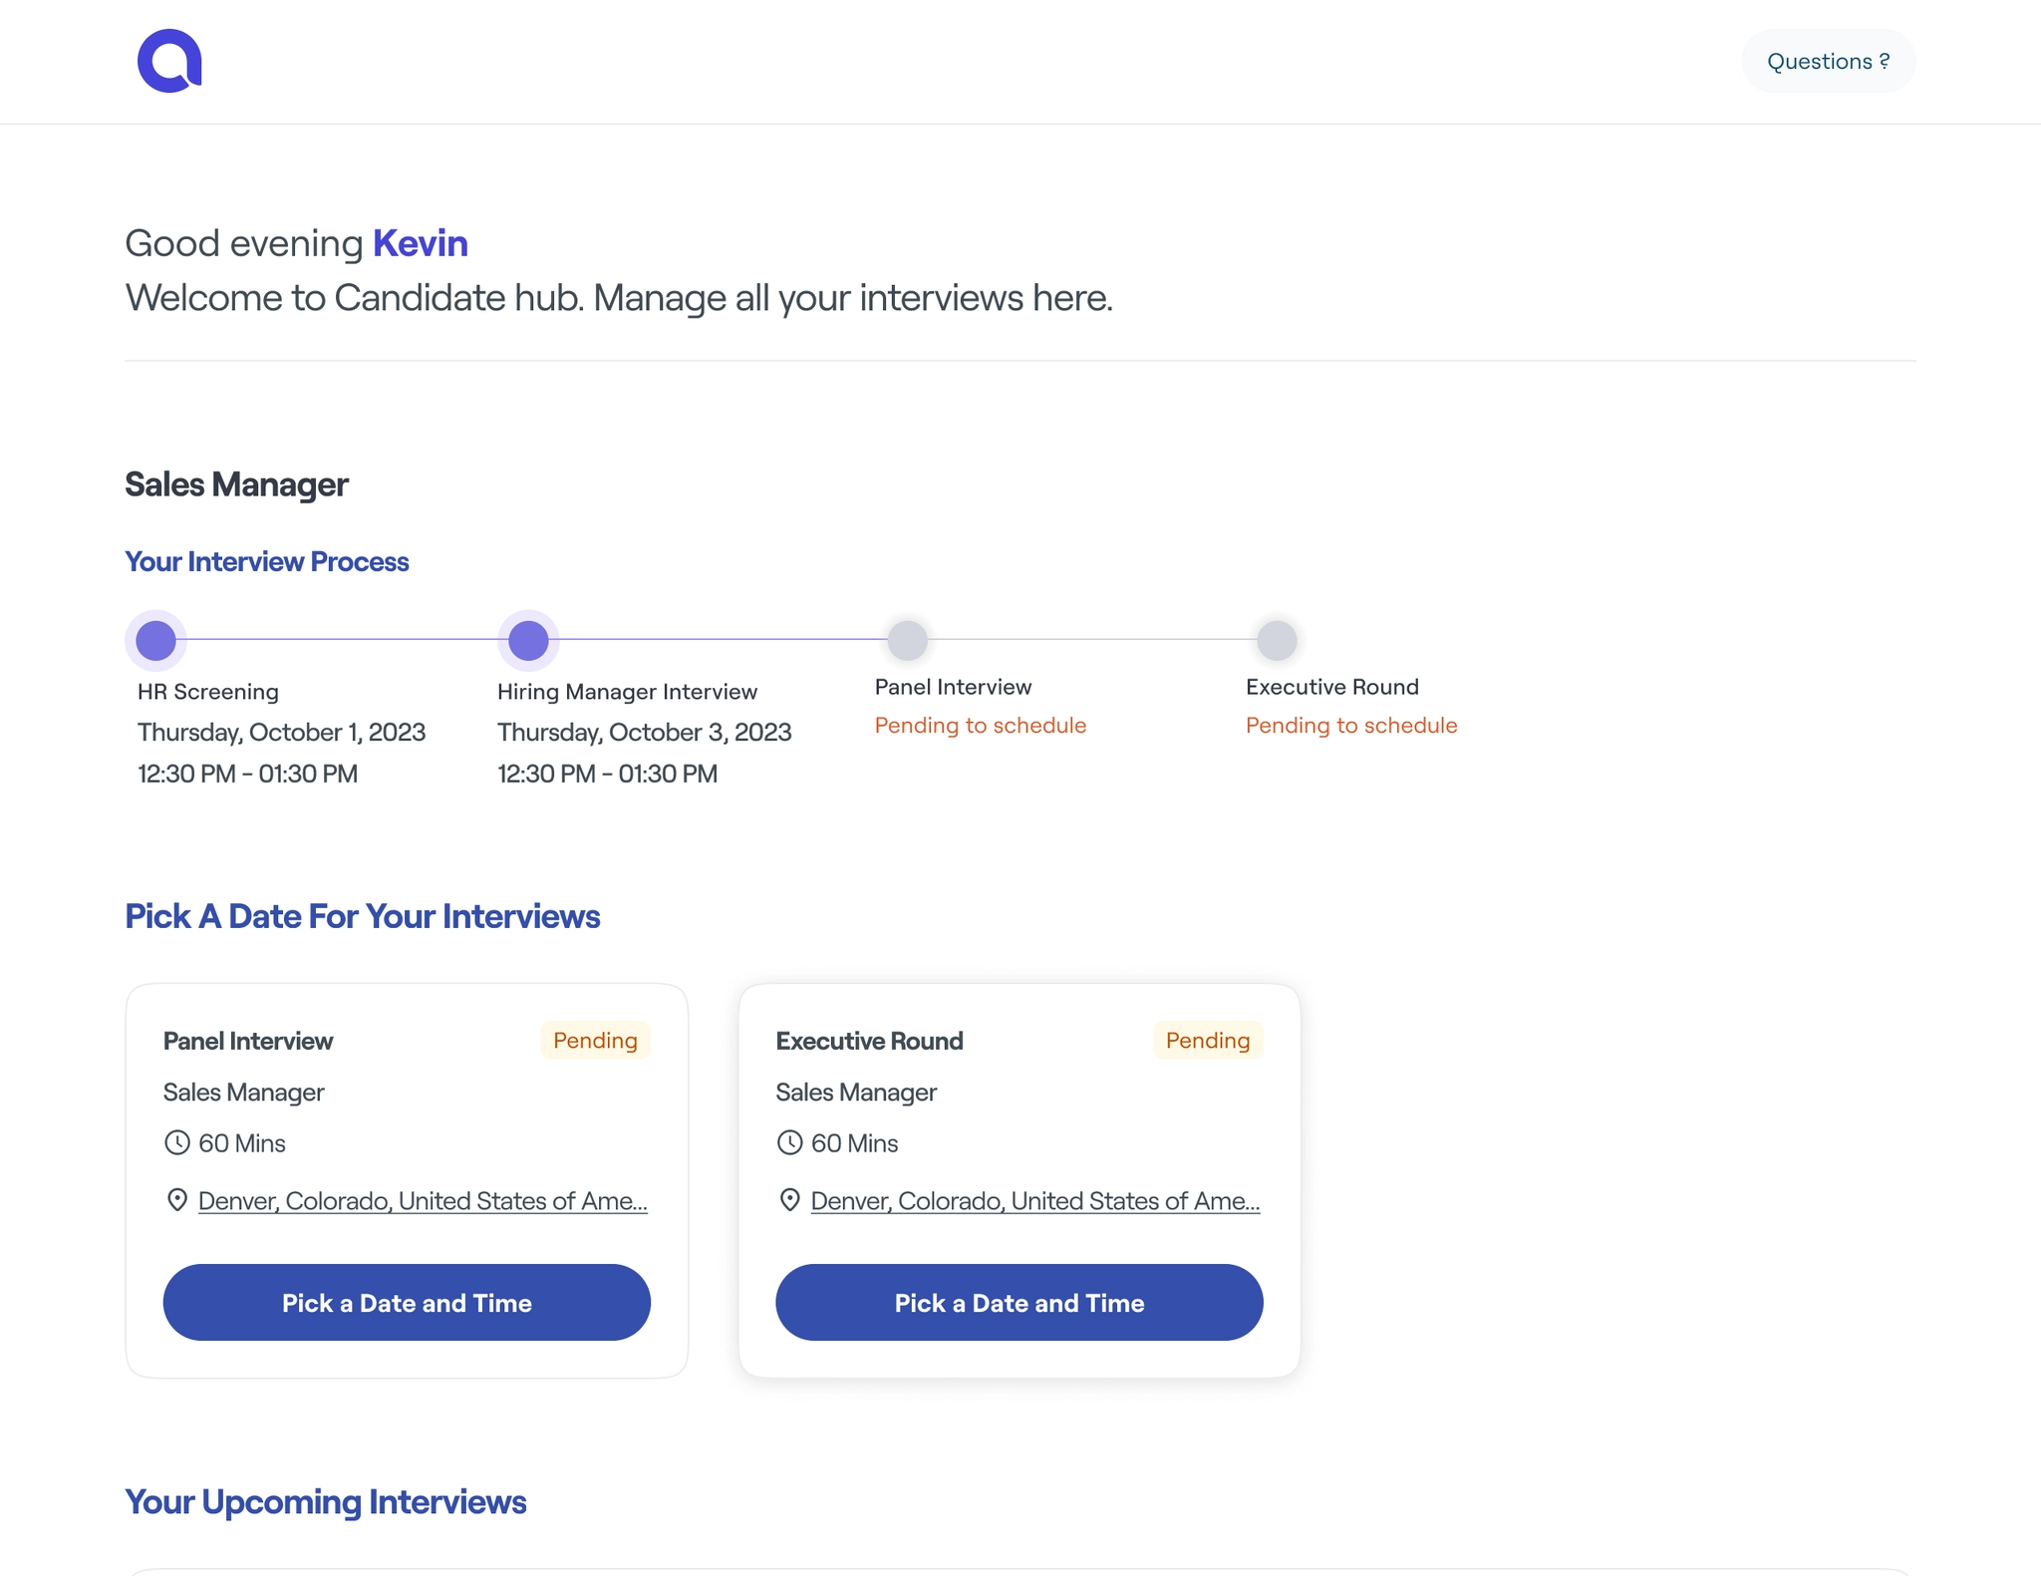Viewport: 2041px width, 1576px height.
Task: Click the clock icon in Executive Round card
Action: (x=789, y=1142)
